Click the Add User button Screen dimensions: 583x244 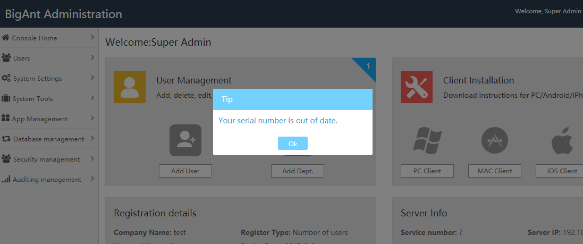click(x=185, y=171)
